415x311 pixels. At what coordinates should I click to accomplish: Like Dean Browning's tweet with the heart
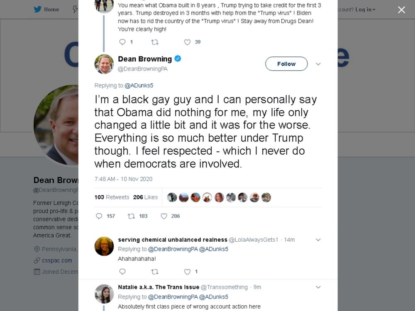164,216
